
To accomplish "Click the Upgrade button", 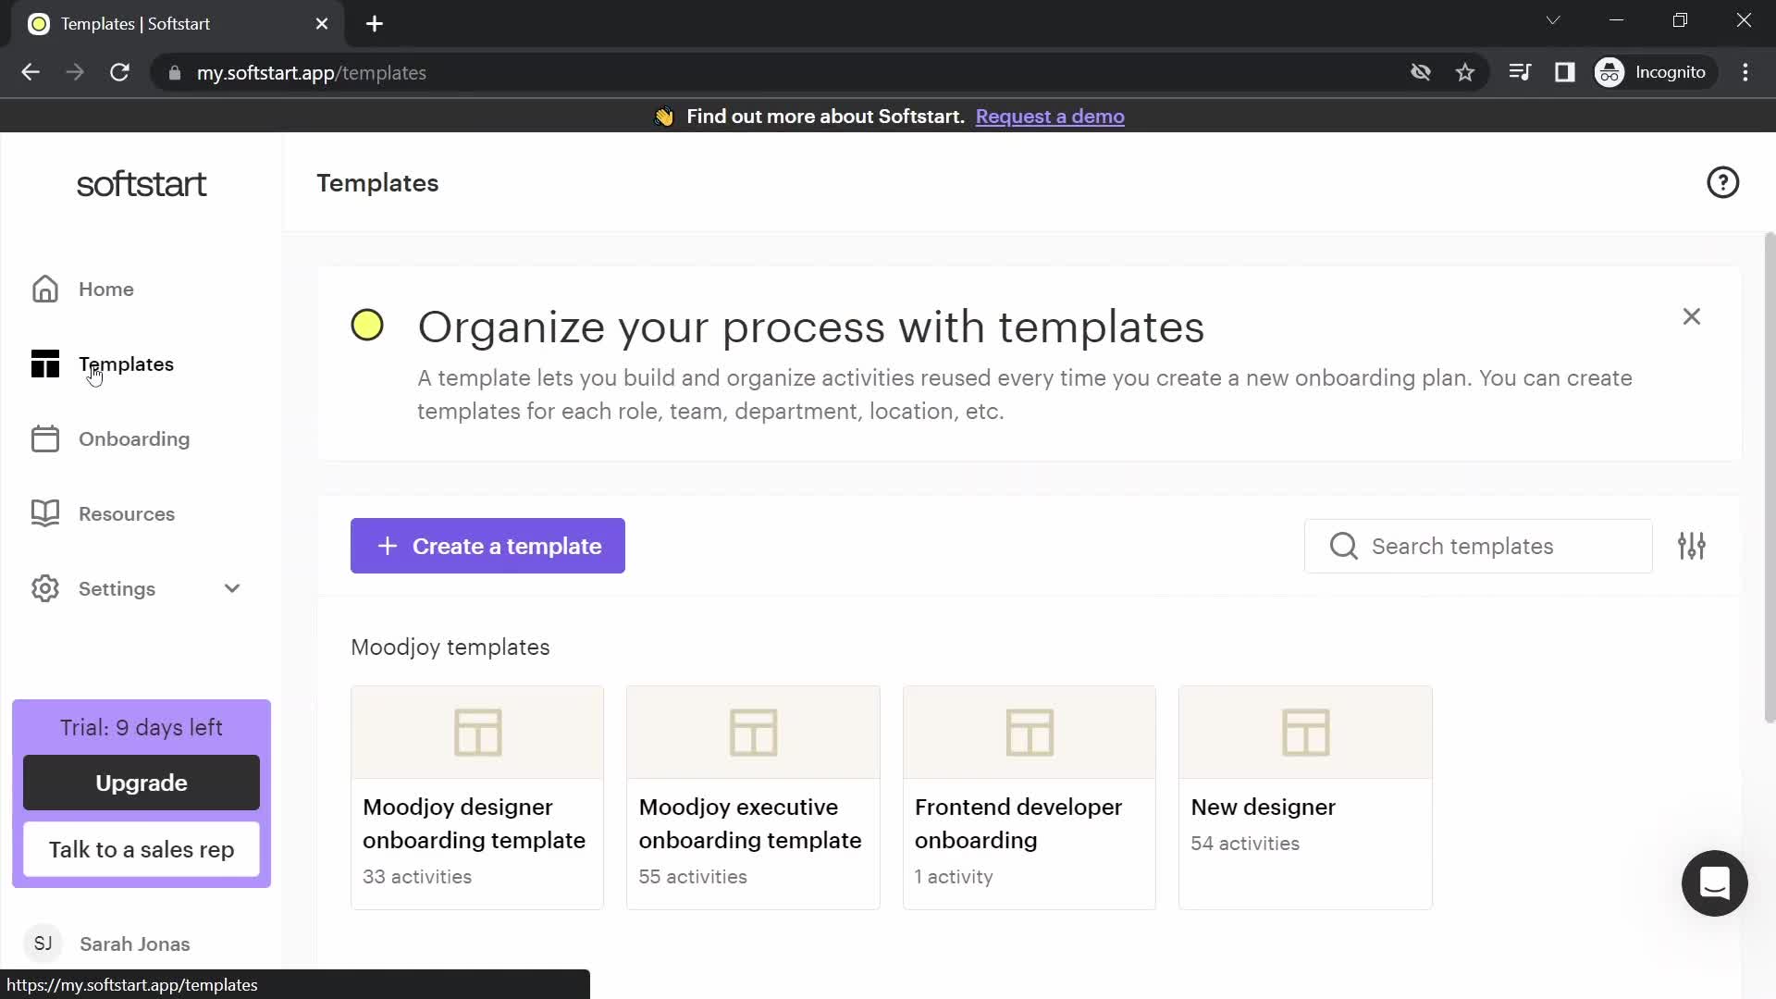I will point(142,783).
